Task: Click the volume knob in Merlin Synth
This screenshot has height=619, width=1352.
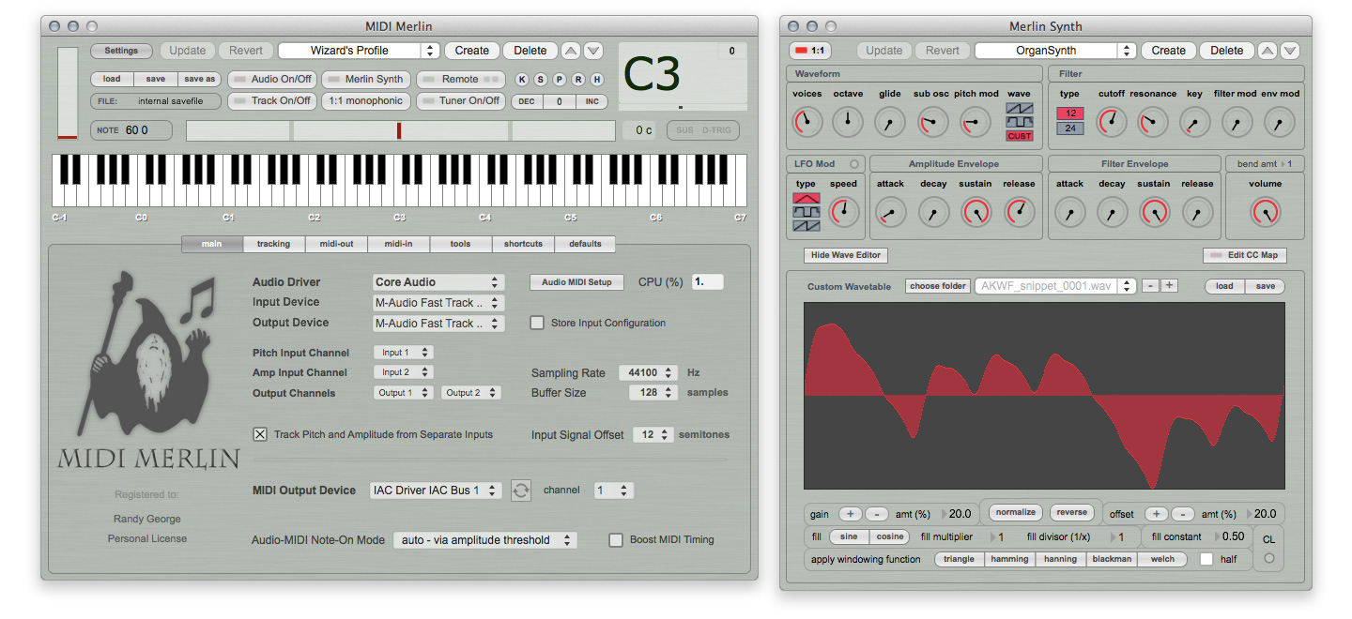Action: click(1266, 212)
